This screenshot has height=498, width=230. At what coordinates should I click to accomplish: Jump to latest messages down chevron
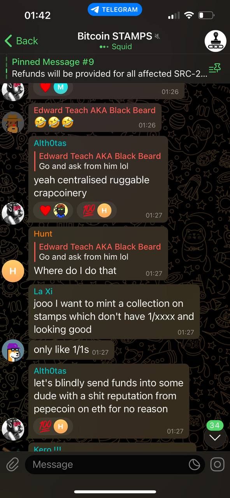coord(215,437)
